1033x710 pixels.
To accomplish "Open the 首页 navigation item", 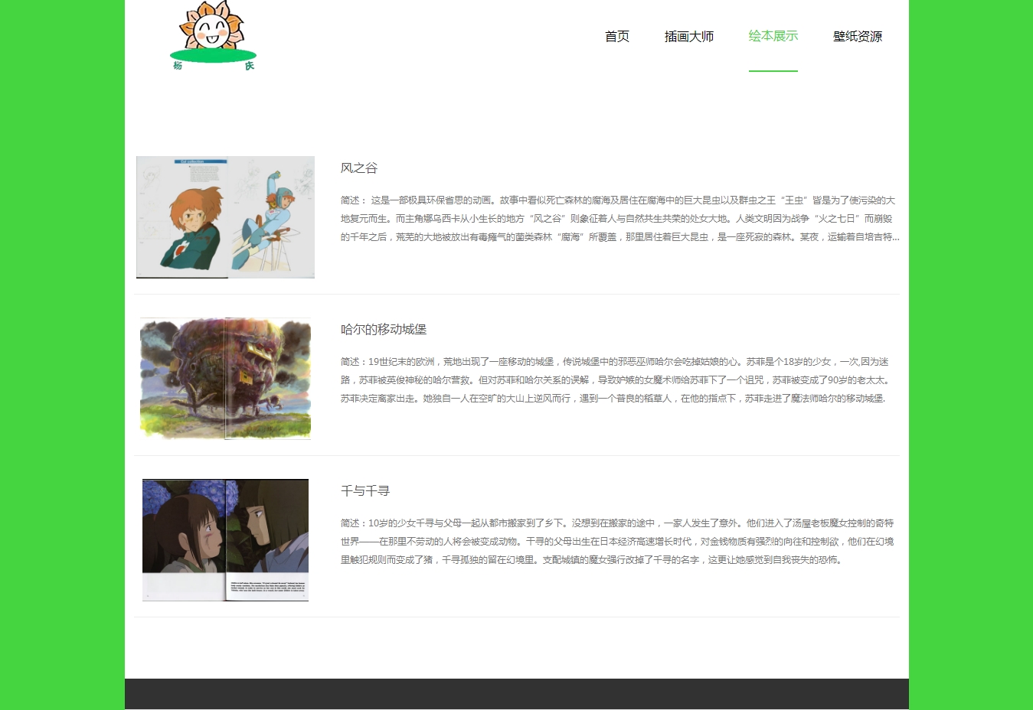I will [x=617, y=36].
